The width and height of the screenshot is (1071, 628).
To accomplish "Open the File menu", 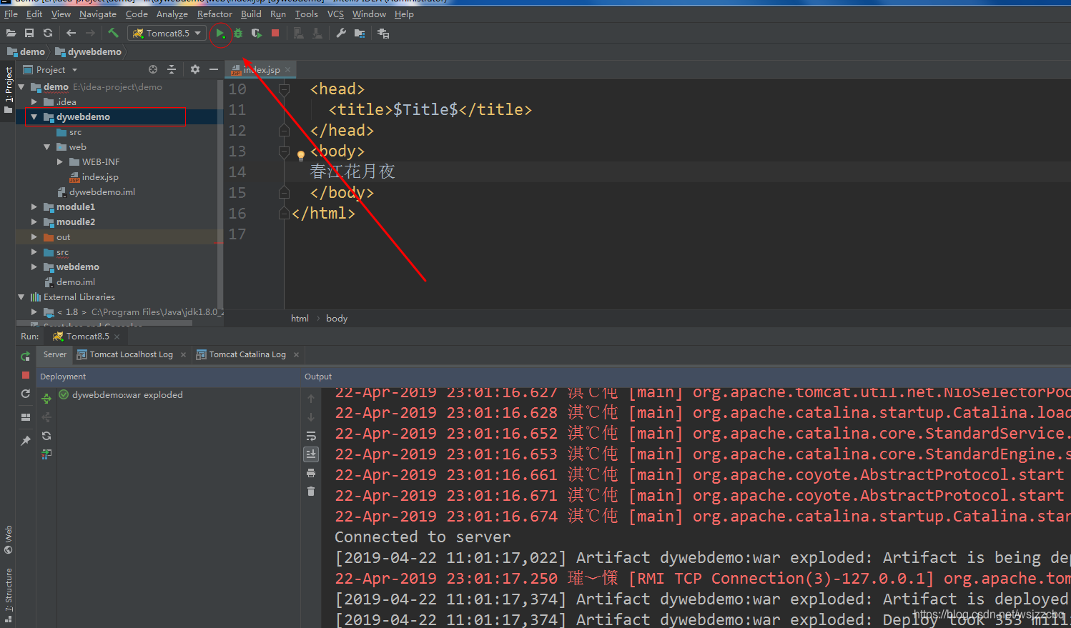I will pyautogui.click(x=11, y=14).
